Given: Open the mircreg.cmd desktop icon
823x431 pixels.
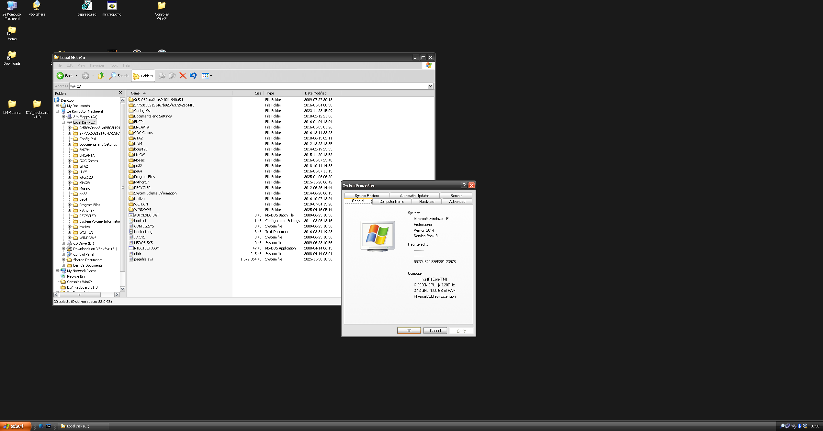Looking at the screenshot, I should click(x=112, y=6).
